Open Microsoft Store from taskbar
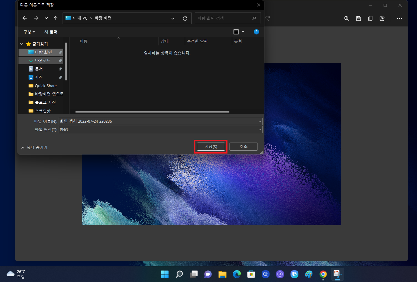Viewport: 417px width, 282px height. [x=251, y=274]
